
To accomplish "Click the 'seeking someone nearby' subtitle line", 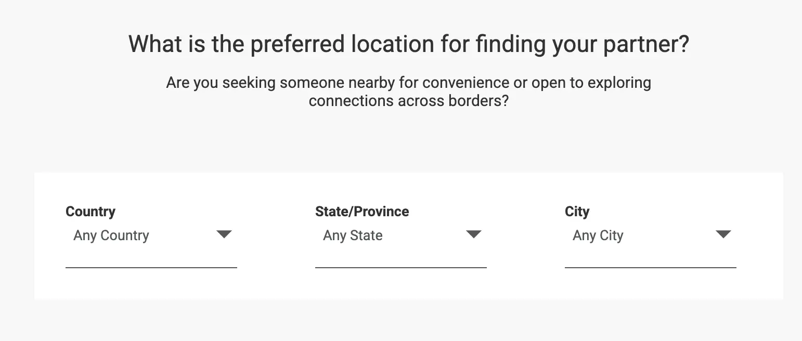I will click(x=408, y=83).
